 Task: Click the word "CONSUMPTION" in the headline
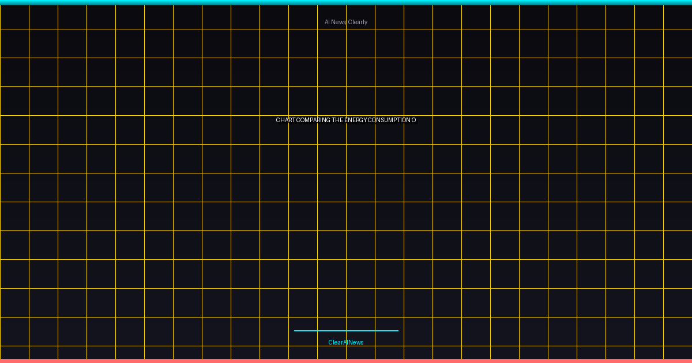click(389, 120)
